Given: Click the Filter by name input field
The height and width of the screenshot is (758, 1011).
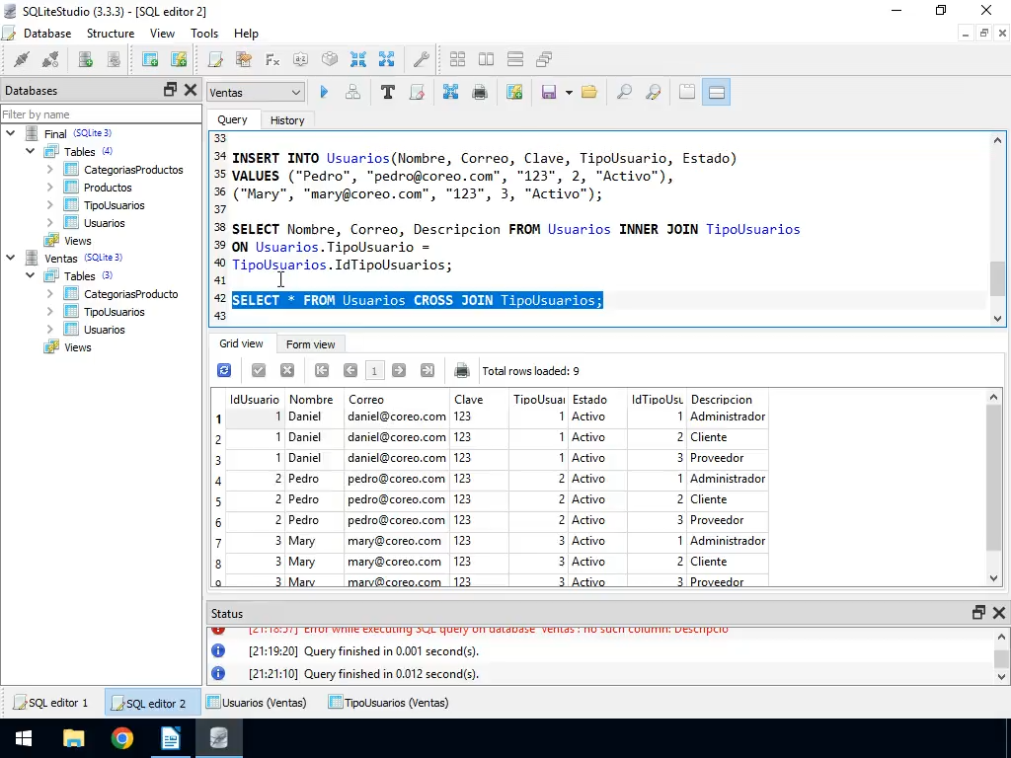Looking at the screenshot, I should [x=99, y=114].
